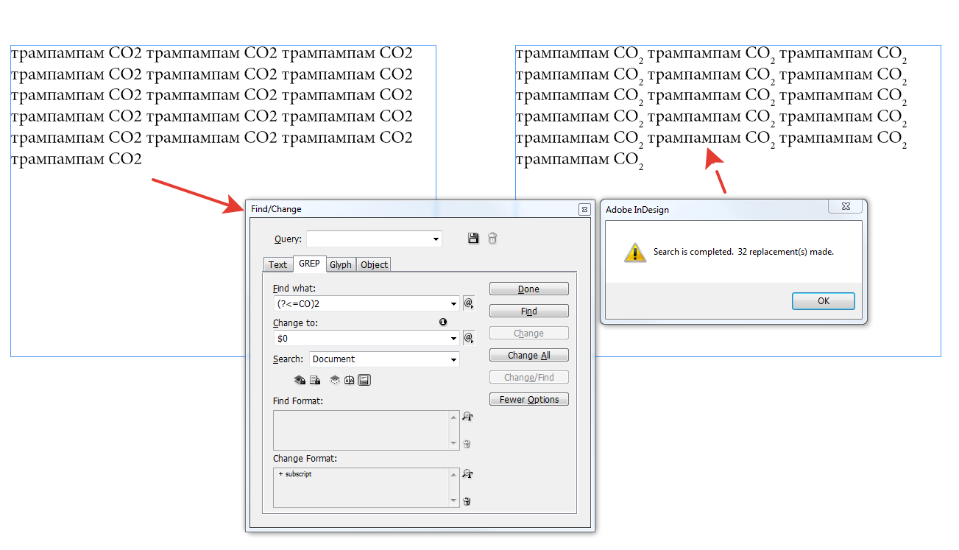Click the Change Format scrollbar down arrow
The width and height of the screenshot is (959, 550).
453,501
